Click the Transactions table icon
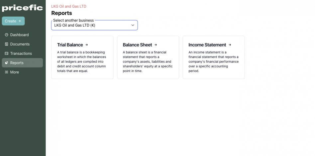 pyautogui.click(x=6, y=53)
